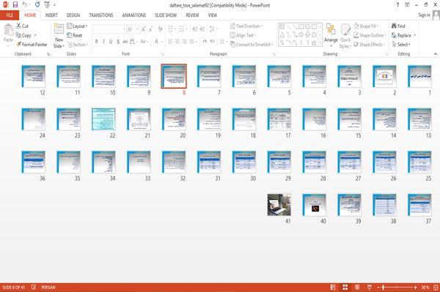Open the TRANSITIONS ribbon tab
Screen dimensions: 440x292
coord(101,15)
